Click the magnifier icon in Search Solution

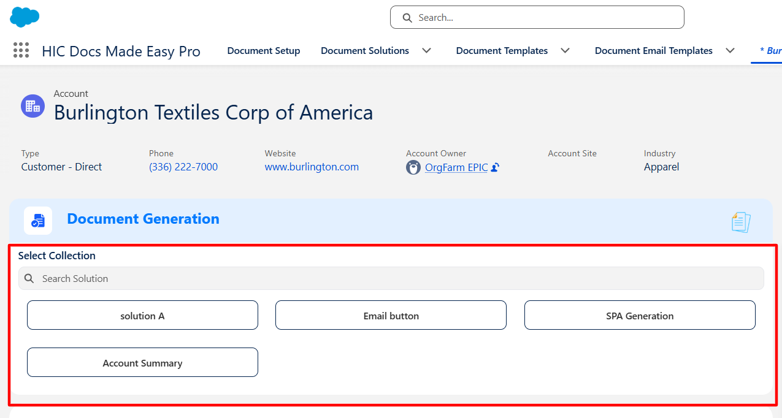click(29, 278)
